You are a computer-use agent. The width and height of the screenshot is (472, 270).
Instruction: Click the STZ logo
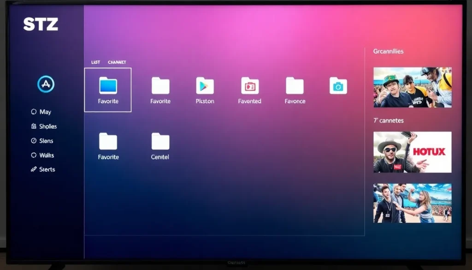[x=41, y=24]
